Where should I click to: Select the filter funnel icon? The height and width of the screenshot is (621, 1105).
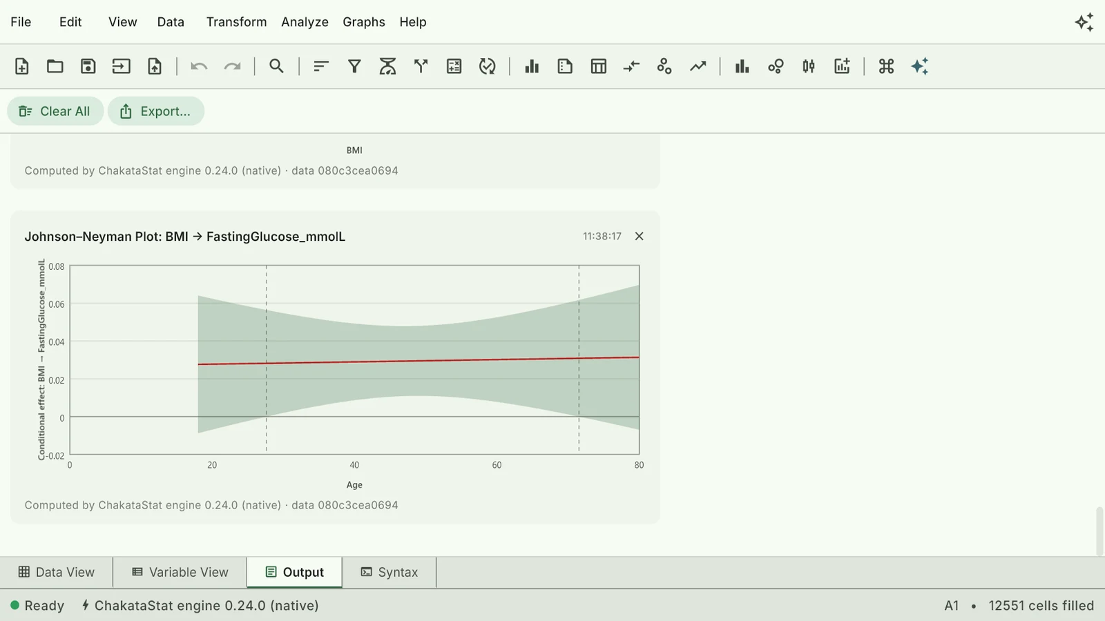[354, 66]
